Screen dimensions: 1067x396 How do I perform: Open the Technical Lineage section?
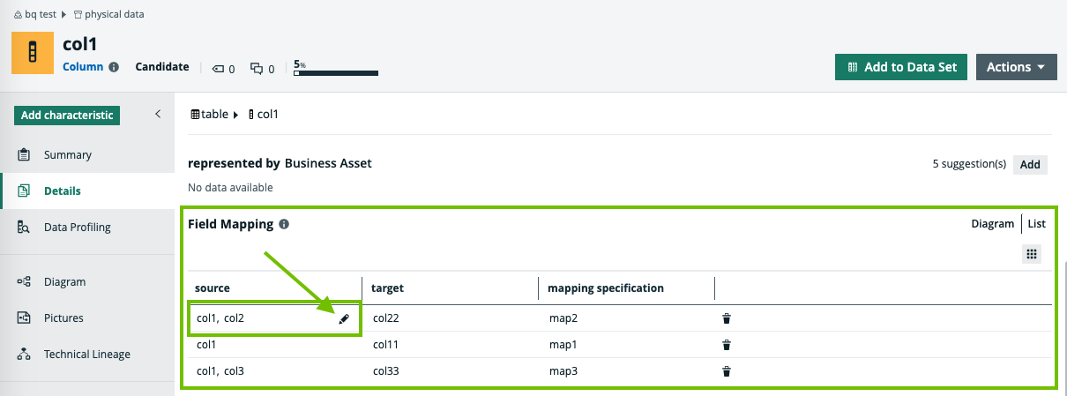tap(87, 355)
